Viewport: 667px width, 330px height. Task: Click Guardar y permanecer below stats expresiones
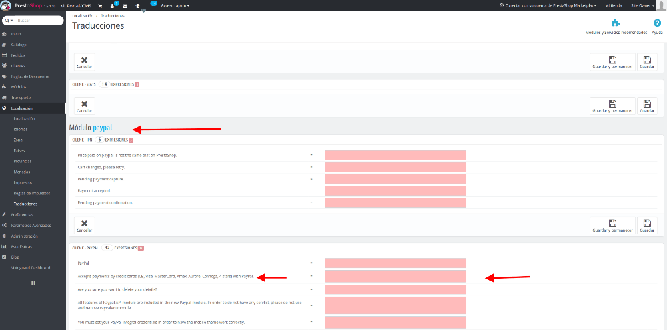click(612, 106)
